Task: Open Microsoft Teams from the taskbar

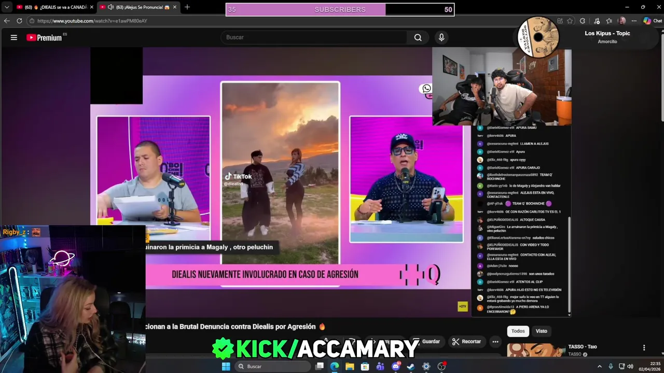Action: click(380, 366)
